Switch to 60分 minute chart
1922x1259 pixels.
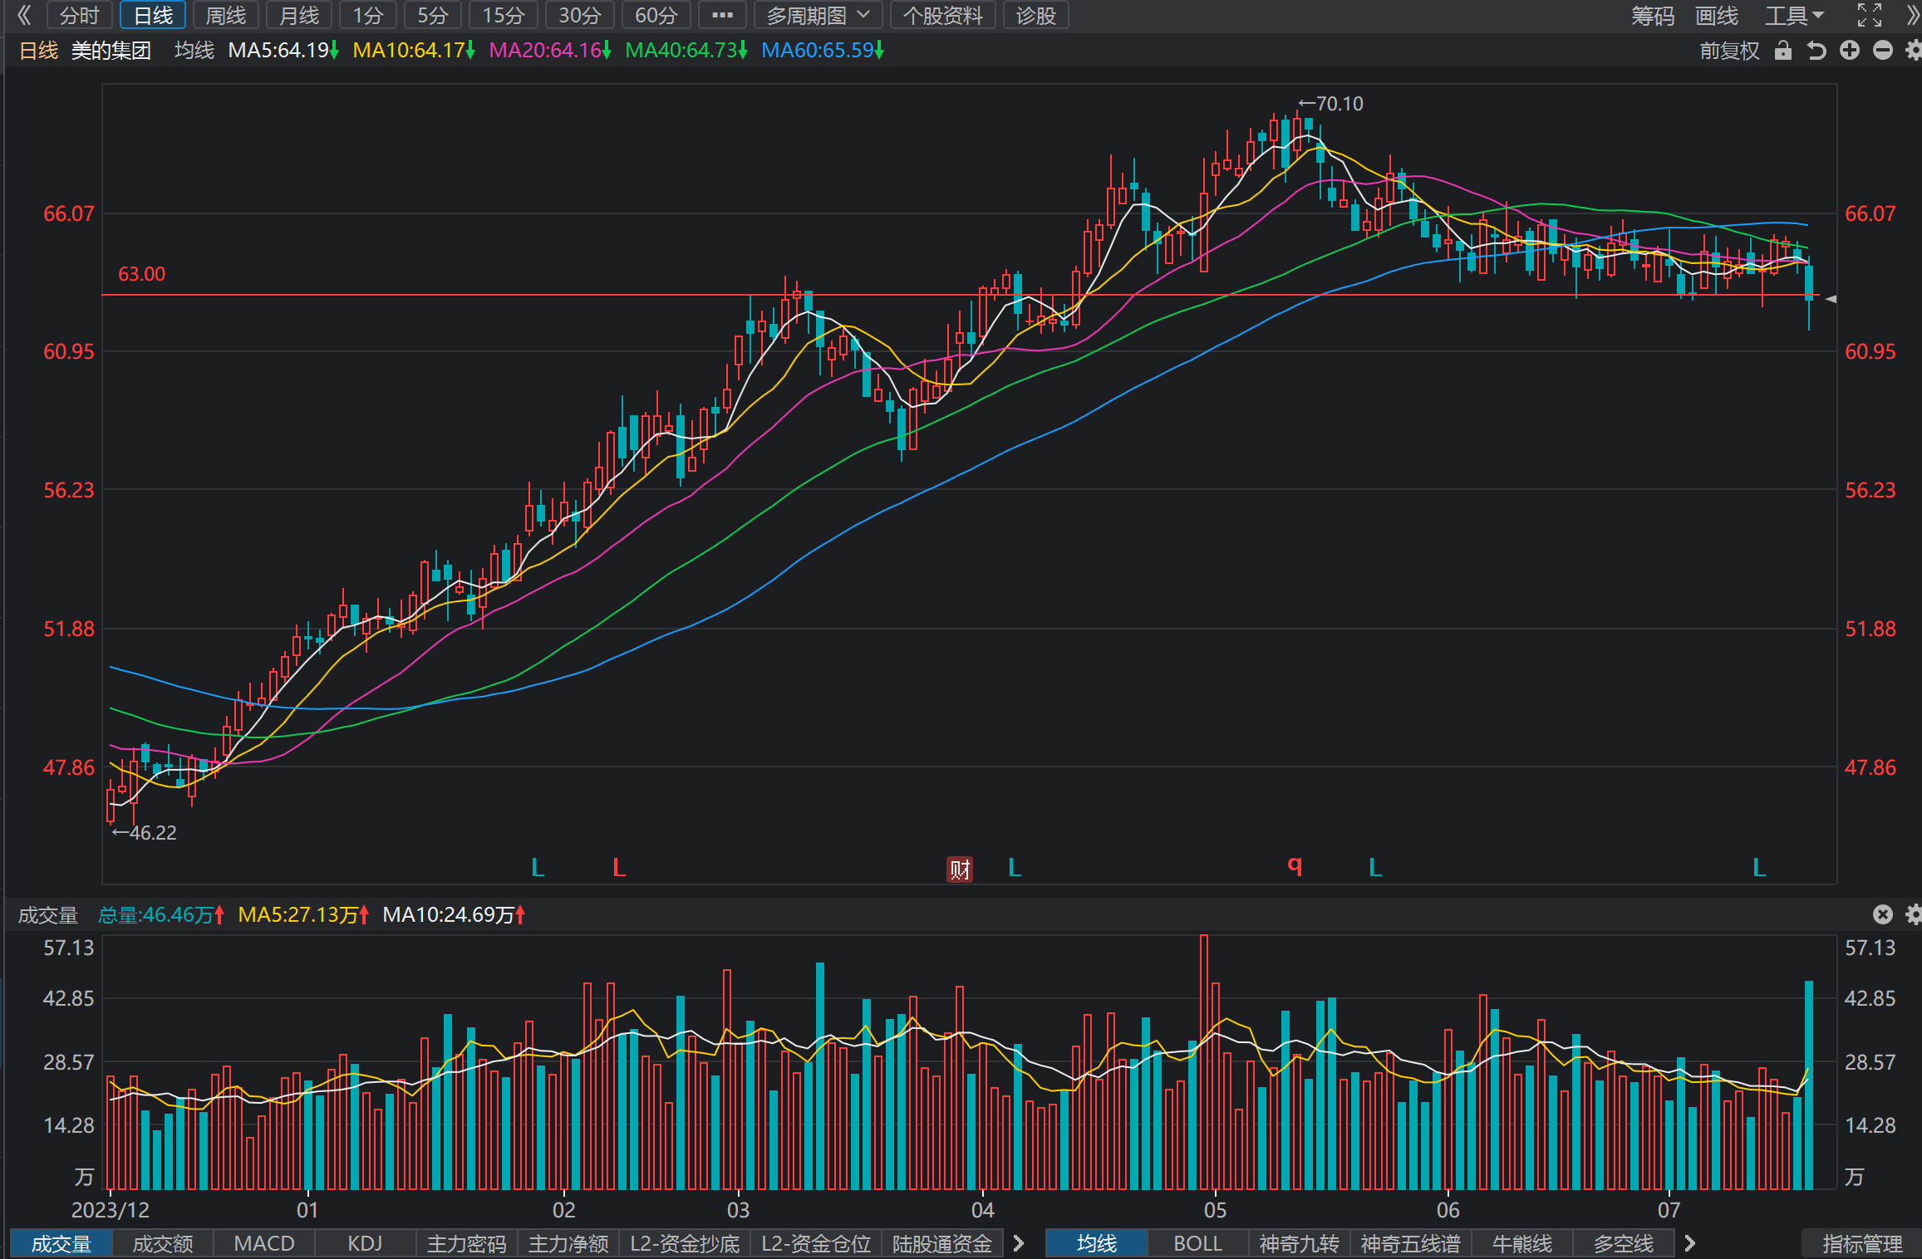(656, 15)
